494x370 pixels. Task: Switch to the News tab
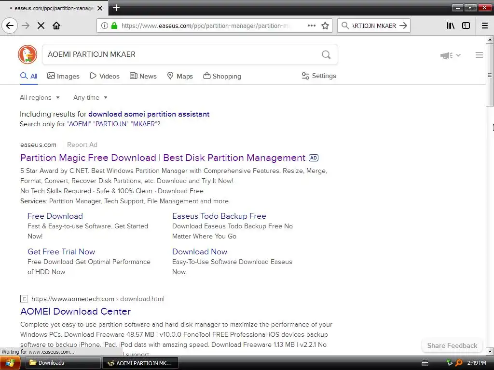pos(143,76)
